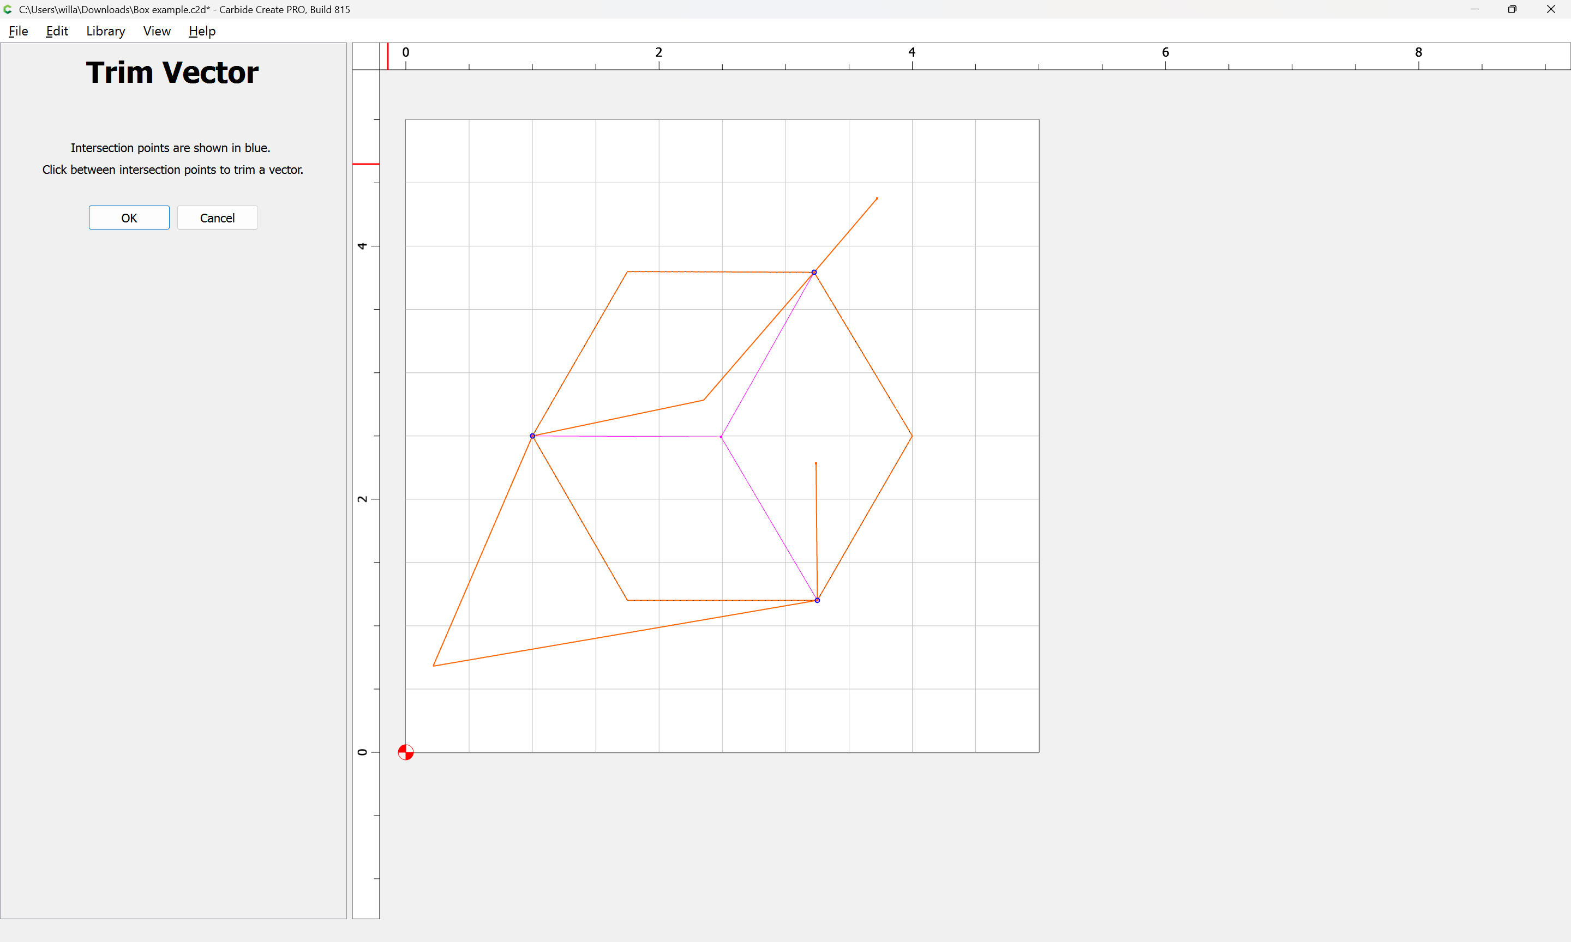Open the File menu
This screenshot has width=1571, height=942.
tap(18, 31)
